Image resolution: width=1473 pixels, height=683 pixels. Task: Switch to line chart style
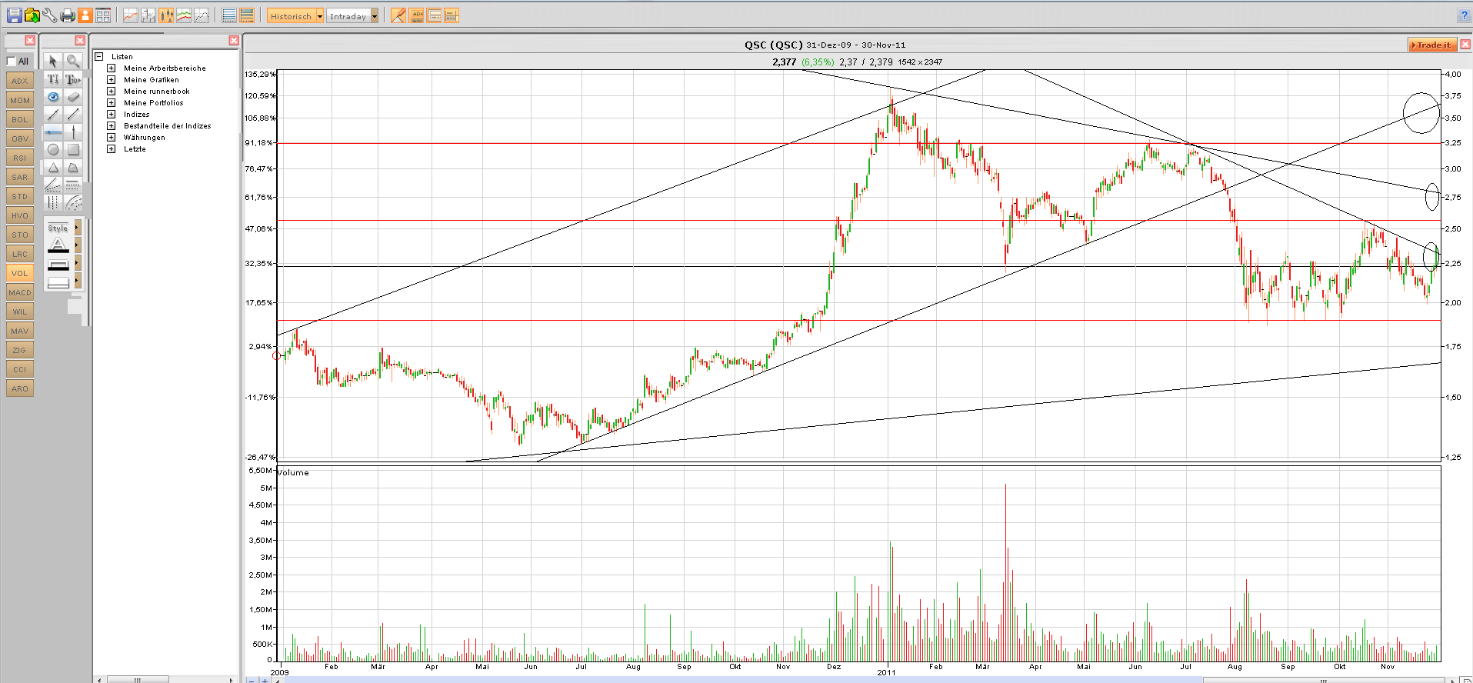[x=131, y=15]
